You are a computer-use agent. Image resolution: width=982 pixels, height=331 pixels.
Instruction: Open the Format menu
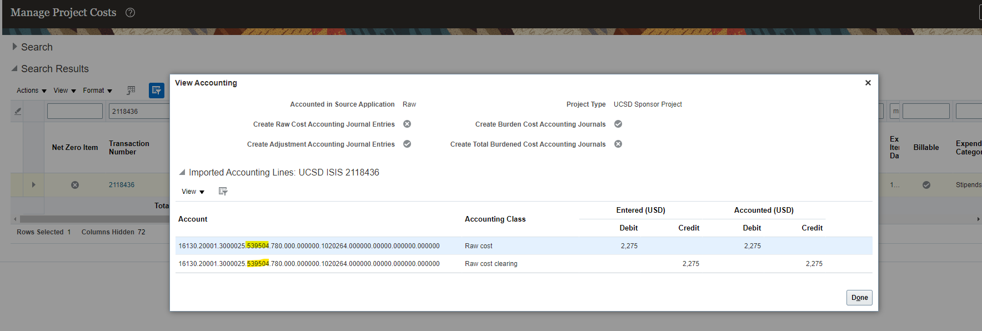click(x=97, y=91)
